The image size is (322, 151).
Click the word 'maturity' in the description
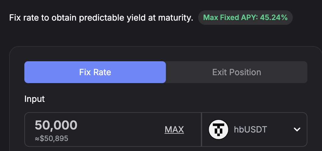(176, 18)
